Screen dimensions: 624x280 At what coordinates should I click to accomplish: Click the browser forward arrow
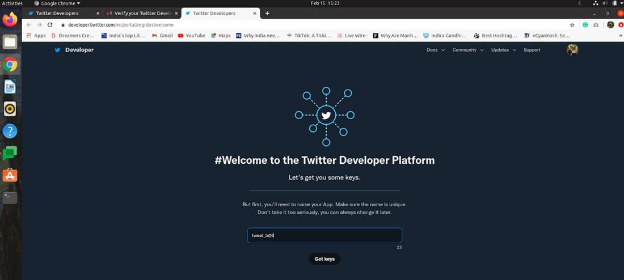tap(39, 25)
